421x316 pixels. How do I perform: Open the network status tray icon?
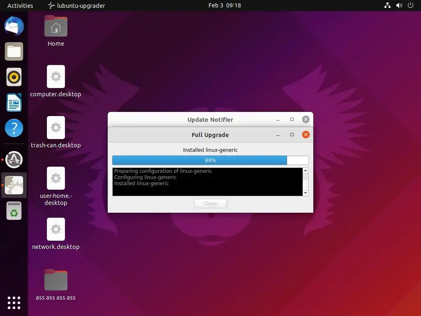387,5
